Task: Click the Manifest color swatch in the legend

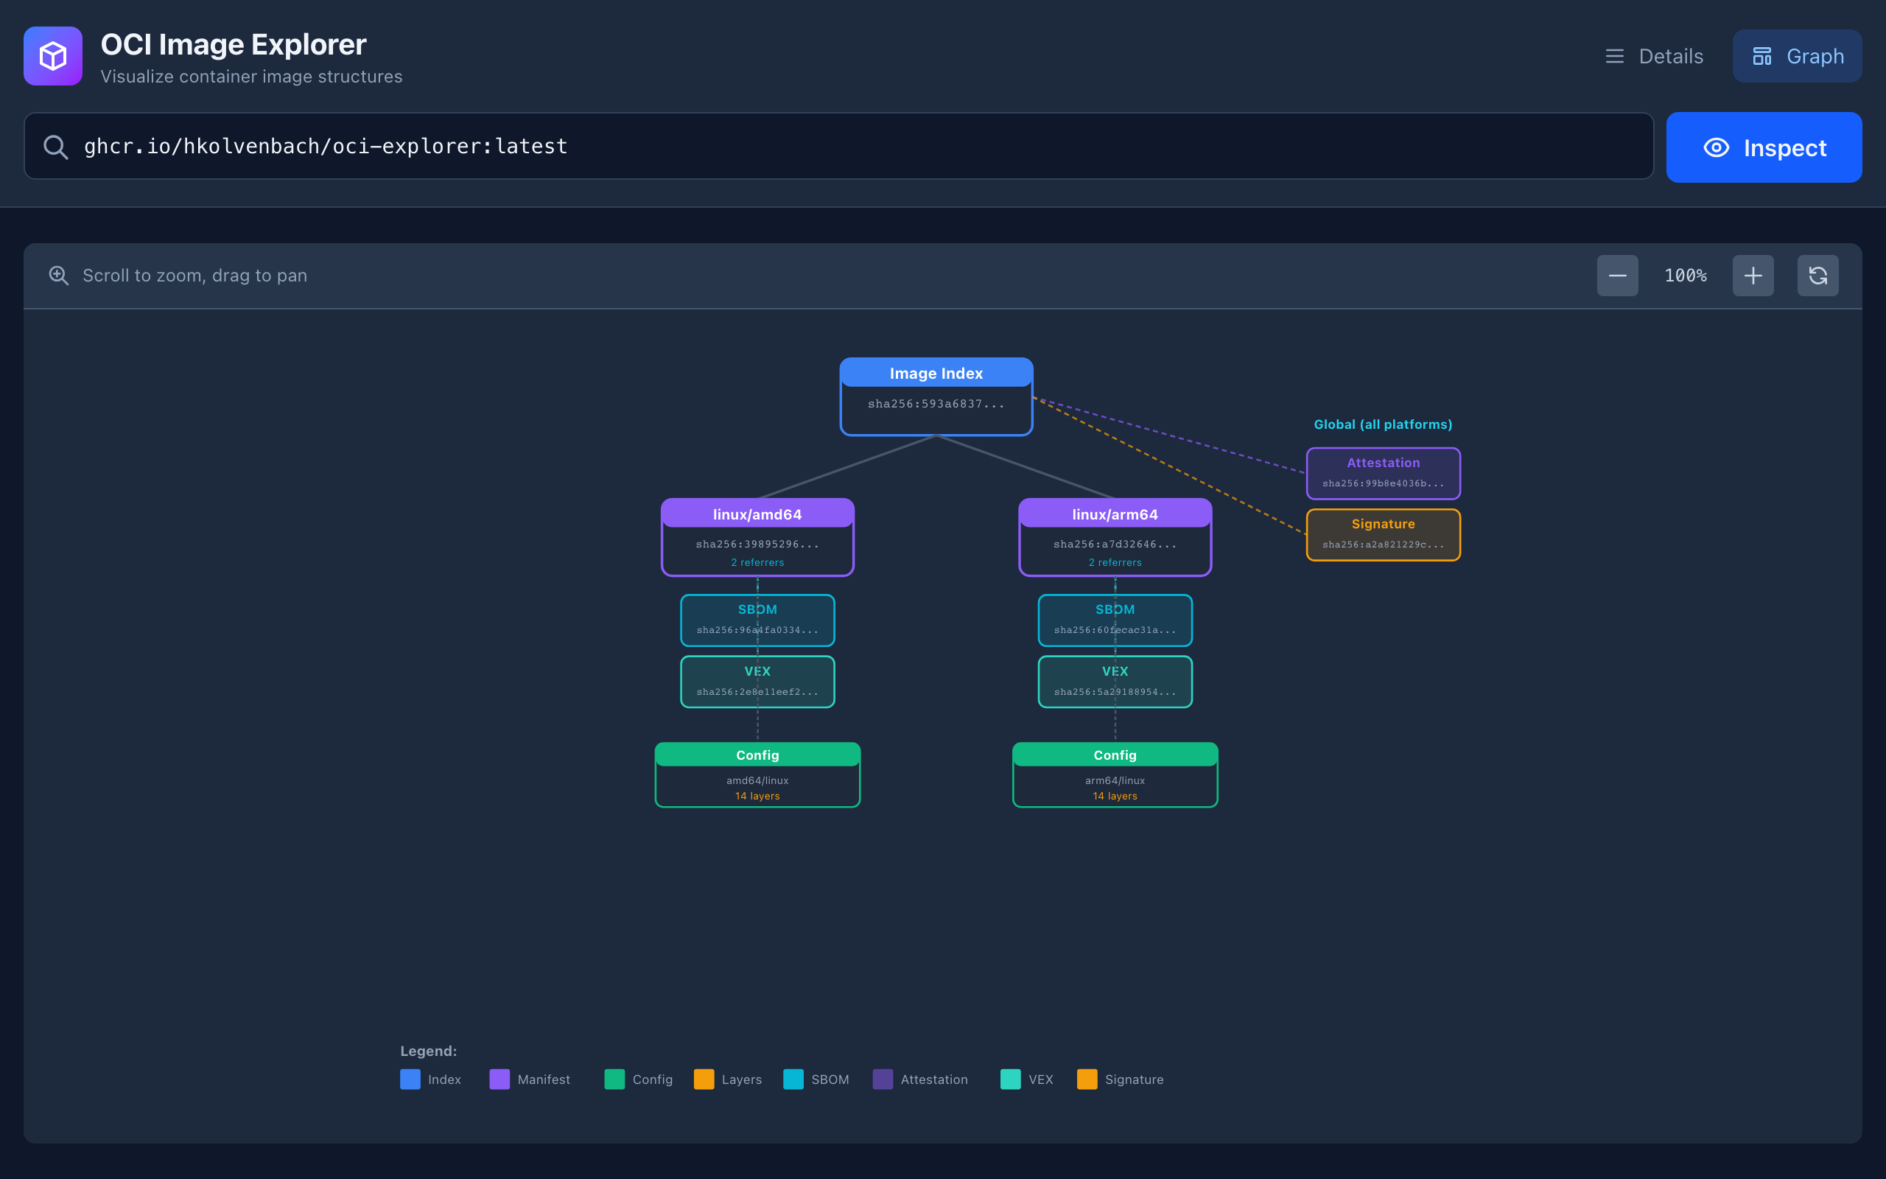Action: coord(499,1080)
